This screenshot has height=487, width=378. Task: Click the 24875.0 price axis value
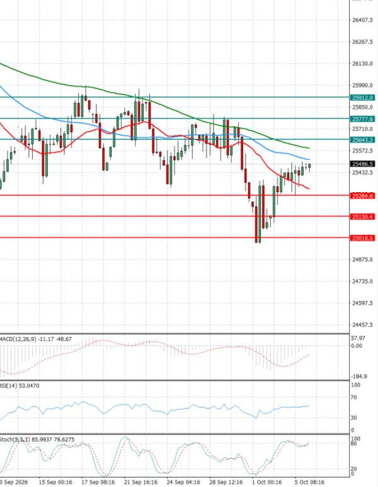point(362,260)
